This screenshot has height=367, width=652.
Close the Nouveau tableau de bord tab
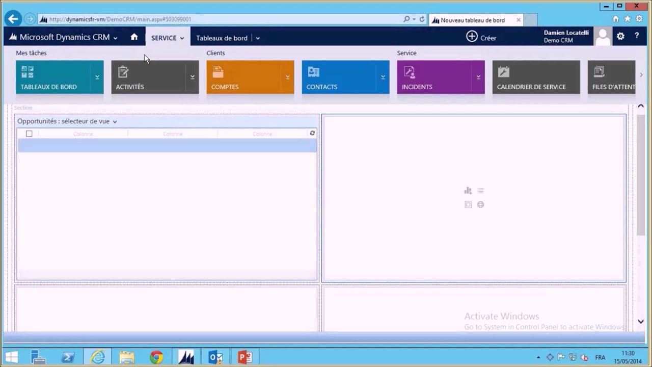tap(519, 20)
